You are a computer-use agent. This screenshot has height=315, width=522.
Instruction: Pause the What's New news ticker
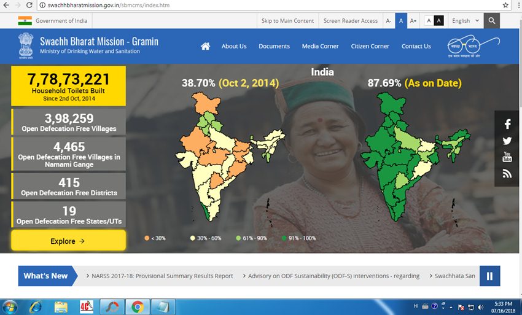coord(489,276)
